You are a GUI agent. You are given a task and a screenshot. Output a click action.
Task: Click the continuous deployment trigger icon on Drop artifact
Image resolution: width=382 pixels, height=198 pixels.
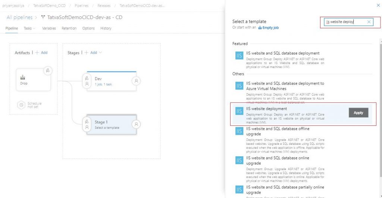[48, 70]
